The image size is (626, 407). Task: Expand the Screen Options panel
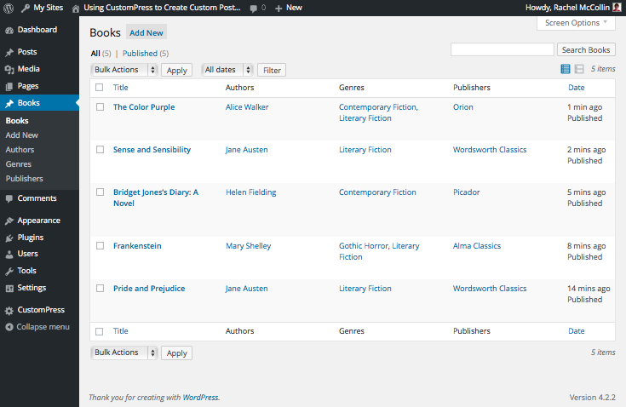coord(577,23)
